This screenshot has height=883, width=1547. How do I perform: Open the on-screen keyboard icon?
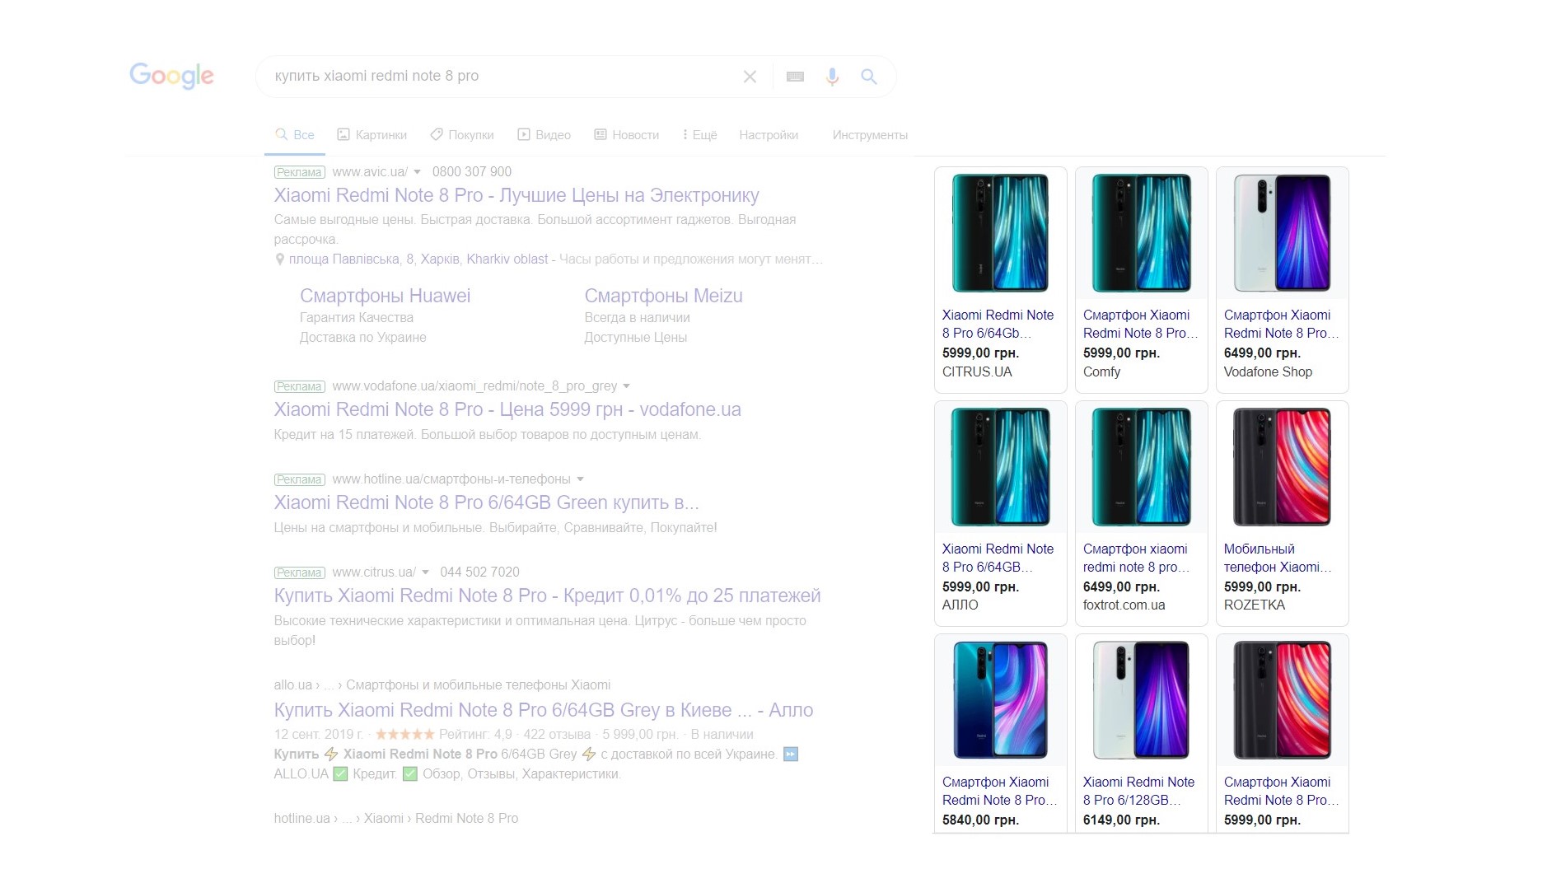click(x=795, y=77)
